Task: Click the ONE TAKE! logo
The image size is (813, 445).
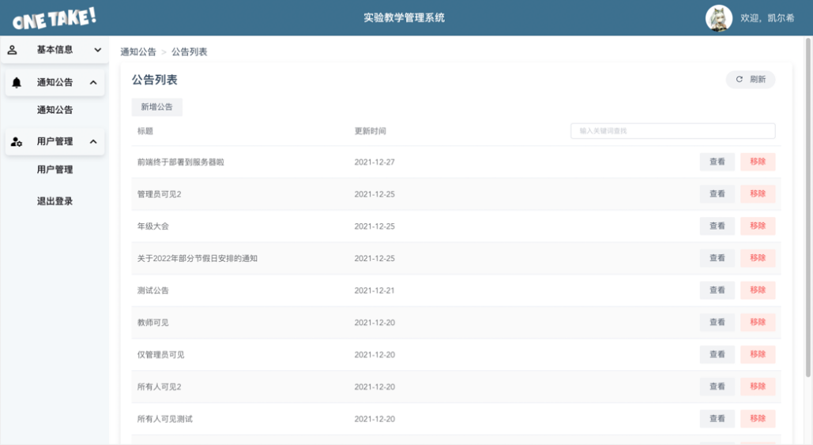Action: pyautogui.click(x=55, y=18)
